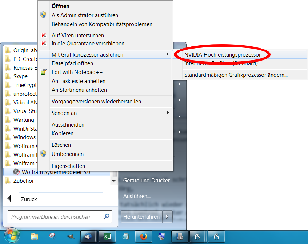Expand the PDFCreator folder

point(21,59)
